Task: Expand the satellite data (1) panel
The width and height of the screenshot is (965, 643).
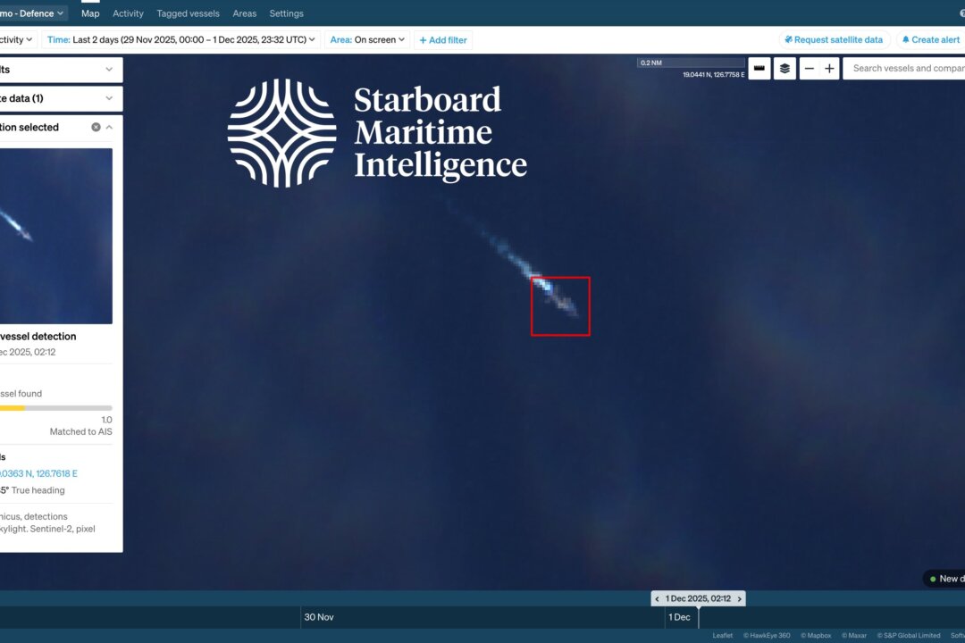Action: tap(109, 98)
